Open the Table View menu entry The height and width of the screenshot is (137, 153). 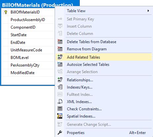click(104, 11)
